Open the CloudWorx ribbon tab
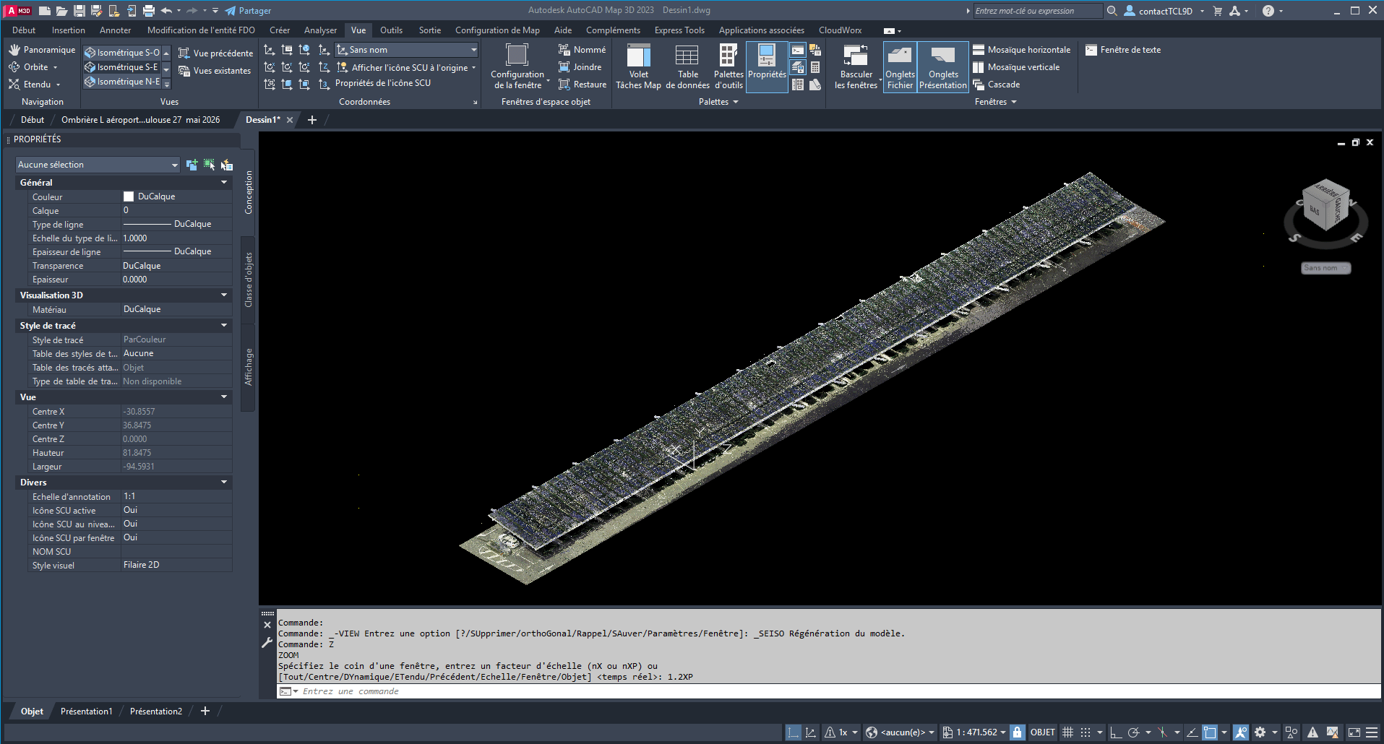 coord(840,30)
